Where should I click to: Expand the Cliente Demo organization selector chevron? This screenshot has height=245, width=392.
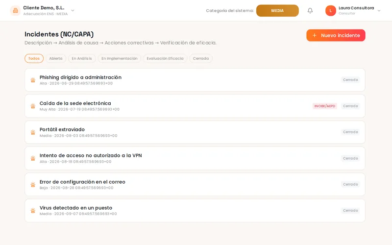coord(73,10)
